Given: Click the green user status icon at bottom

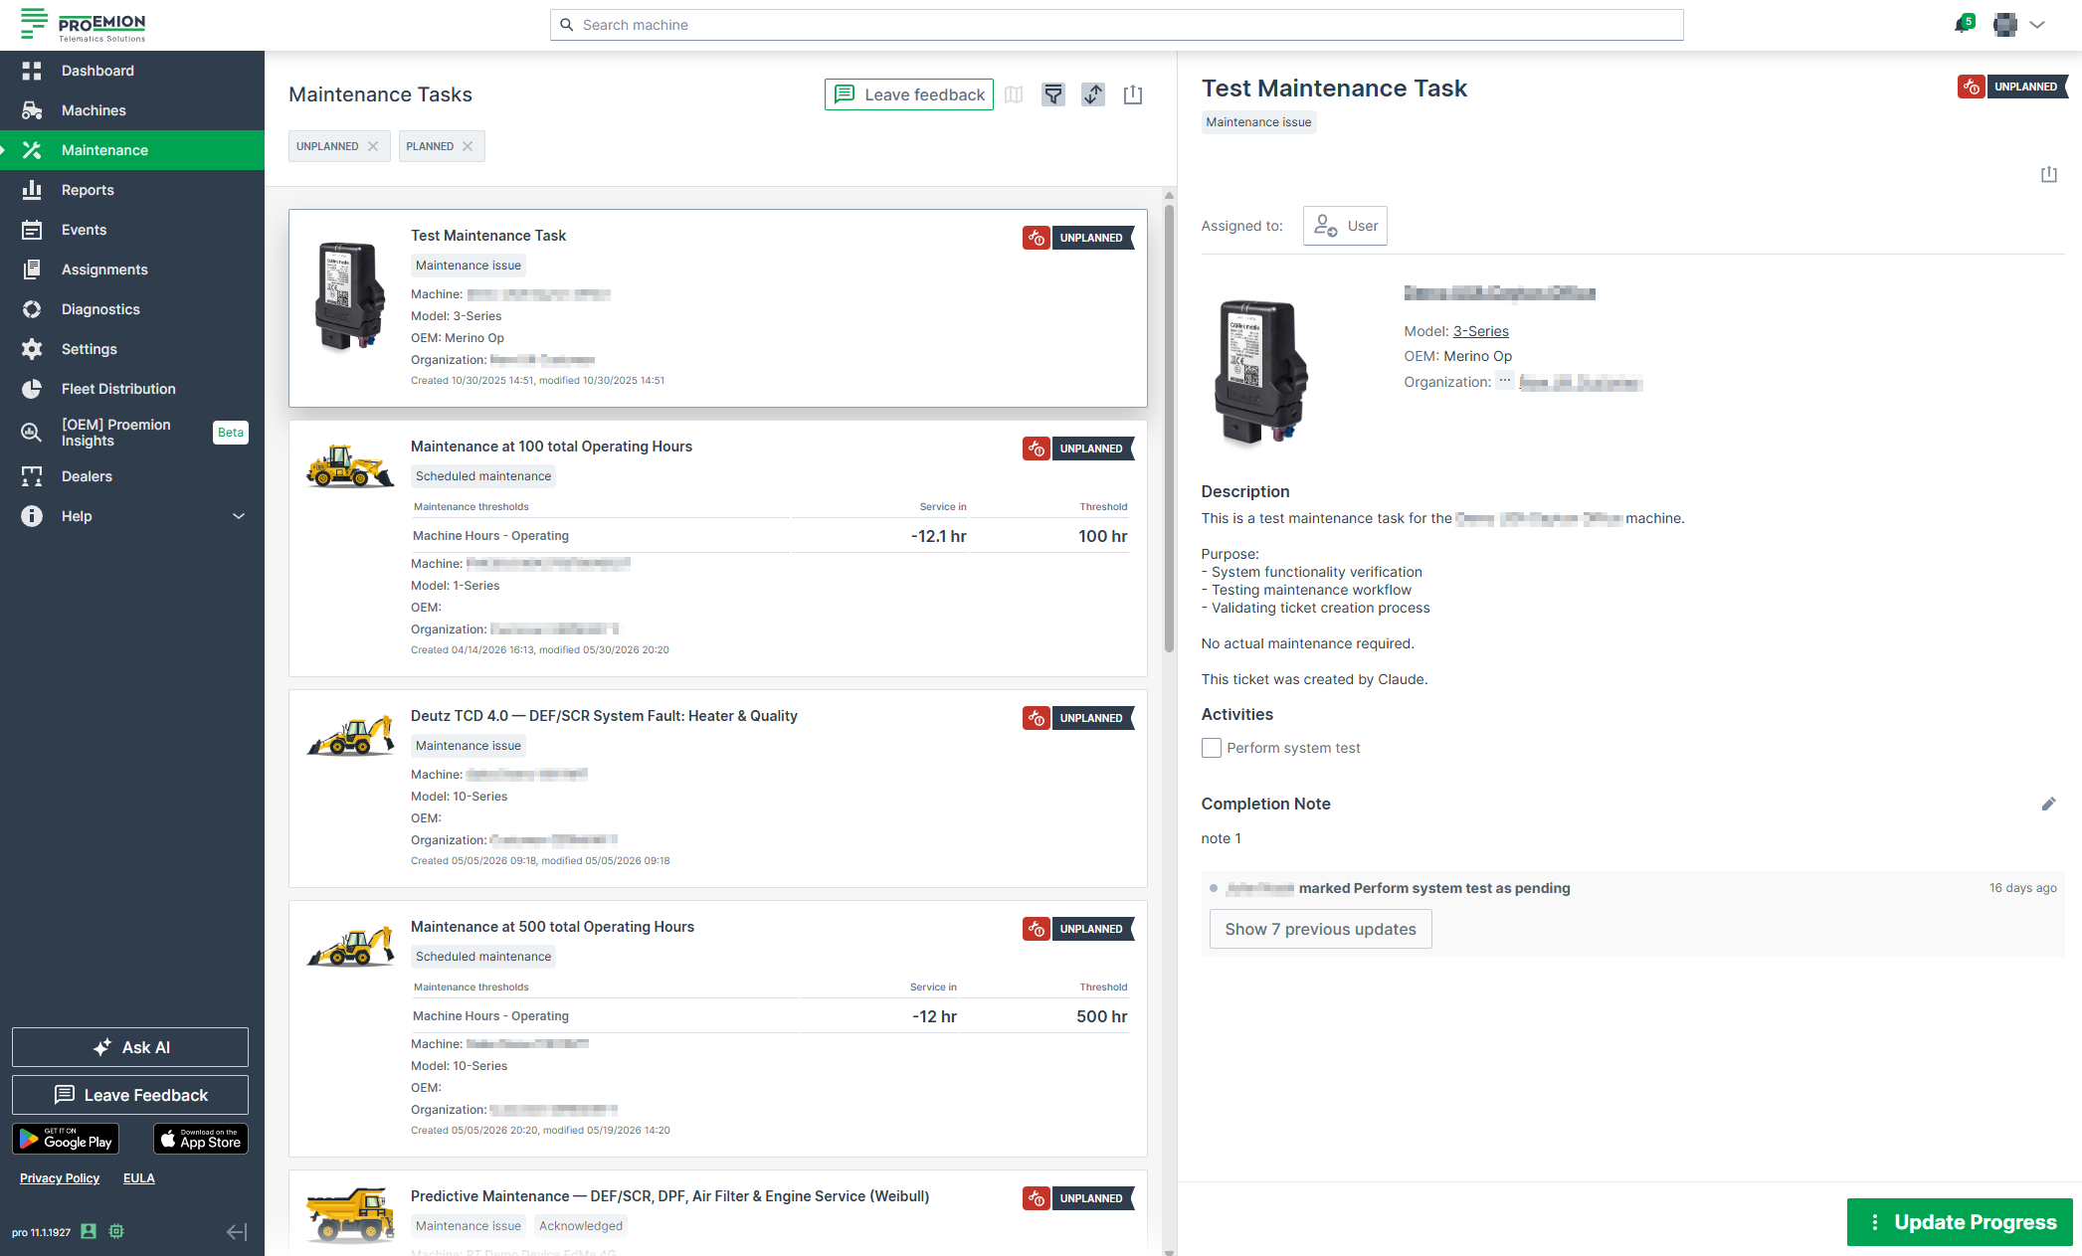Looking at the screenshot, I should point(89,1231).
